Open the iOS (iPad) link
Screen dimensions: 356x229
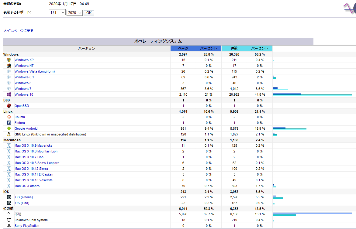[22, 203]
